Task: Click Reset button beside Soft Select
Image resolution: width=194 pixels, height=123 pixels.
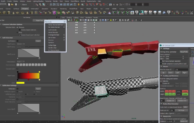Action: point(38,41)
